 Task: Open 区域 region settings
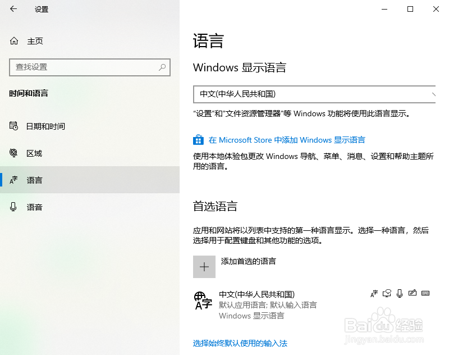[90, 153]
